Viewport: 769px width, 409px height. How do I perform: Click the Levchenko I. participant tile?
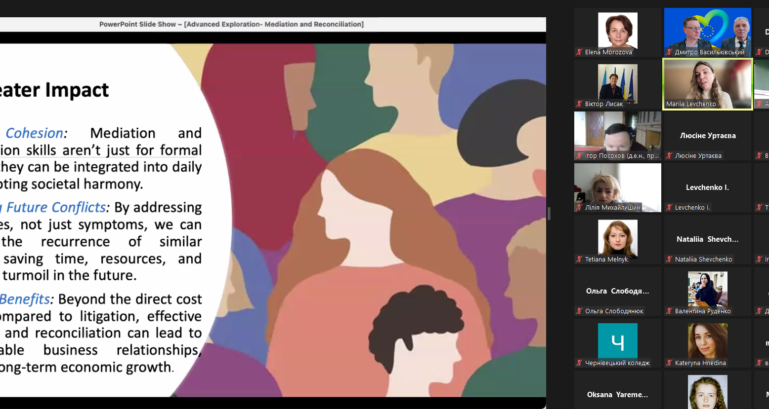pyautogui.click(x=707, y=187)
